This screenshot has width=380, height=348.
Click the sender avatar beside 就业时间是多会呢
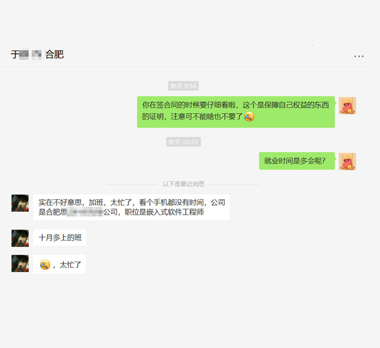tap(347, 161)
